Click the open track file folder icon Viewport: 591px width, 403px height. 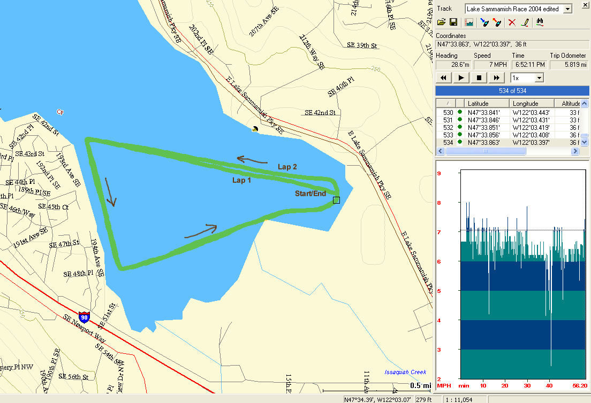click(442, 22)
